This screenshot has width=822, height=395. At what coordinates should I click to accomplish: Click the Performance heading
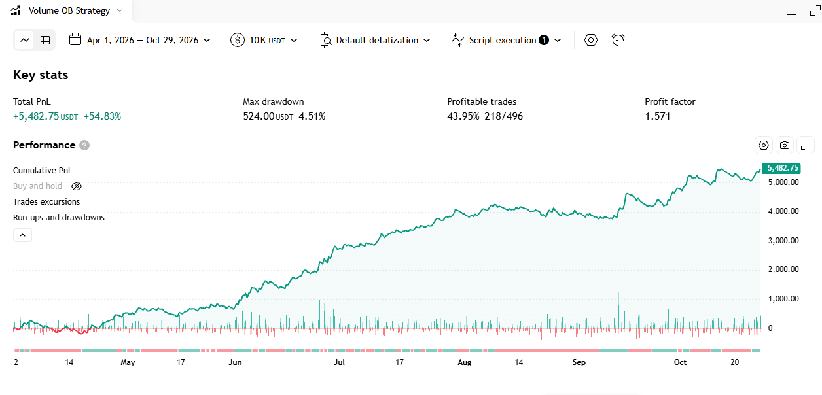click(44, 145)
